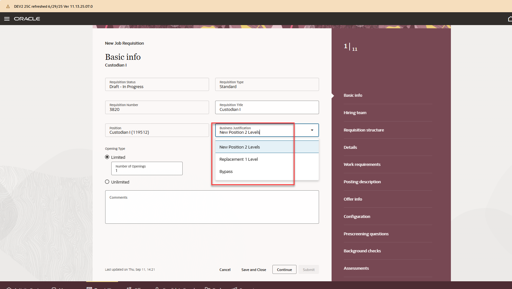This screenshot has height=289, width=512.
Task: Go to Requisition structure section
Action: (364, 130)
